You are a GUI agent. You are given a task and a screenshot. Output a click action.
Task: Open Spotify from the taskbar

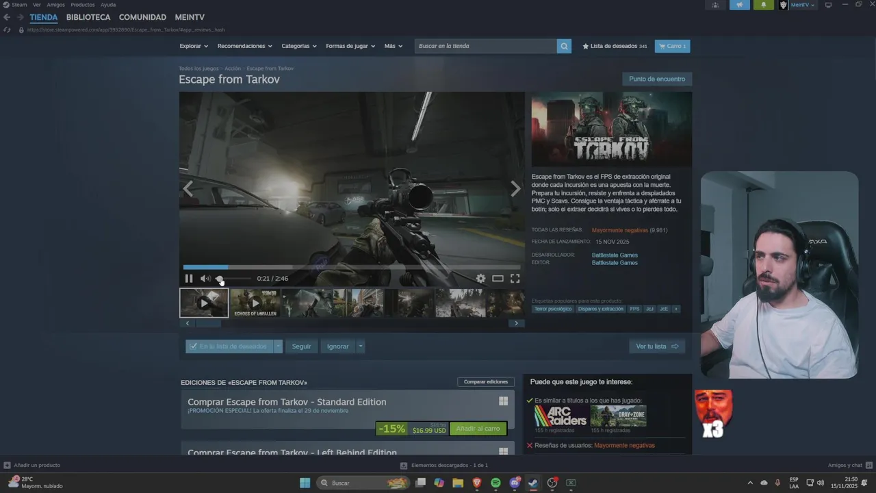(x=495, y=483)
